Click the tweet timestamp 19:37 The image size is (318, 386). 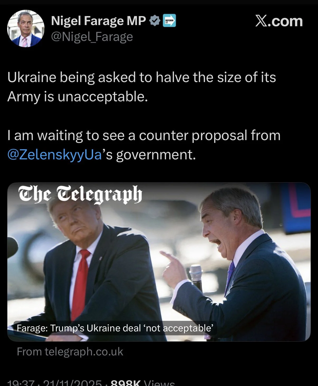(x=21, y=383)
